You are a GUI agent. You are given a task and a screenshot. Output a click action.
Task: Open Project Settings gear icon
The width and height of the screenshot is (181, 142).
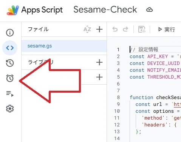coord(10,109)
